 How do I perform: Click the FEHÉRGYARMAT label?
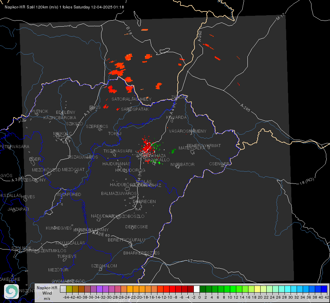click(x=204, y=145)
